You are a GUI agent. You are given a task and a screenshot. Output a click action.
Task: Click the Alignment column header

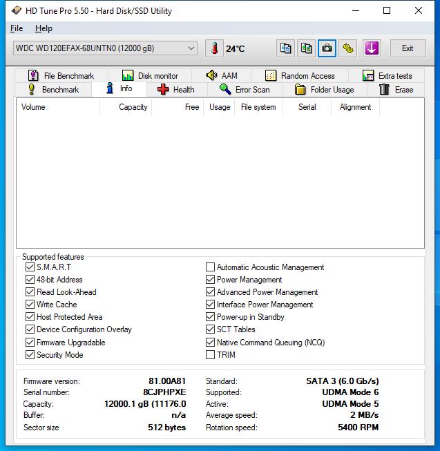(356, 107)
